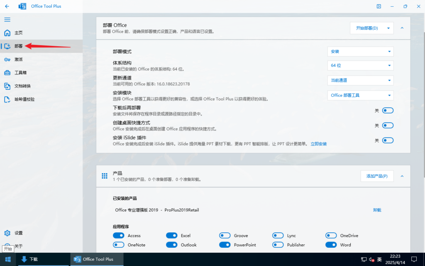Viewport: 425px width, 266px height.
Task: Click the Office Tool Plus logo icon
Action: (22, 6)
